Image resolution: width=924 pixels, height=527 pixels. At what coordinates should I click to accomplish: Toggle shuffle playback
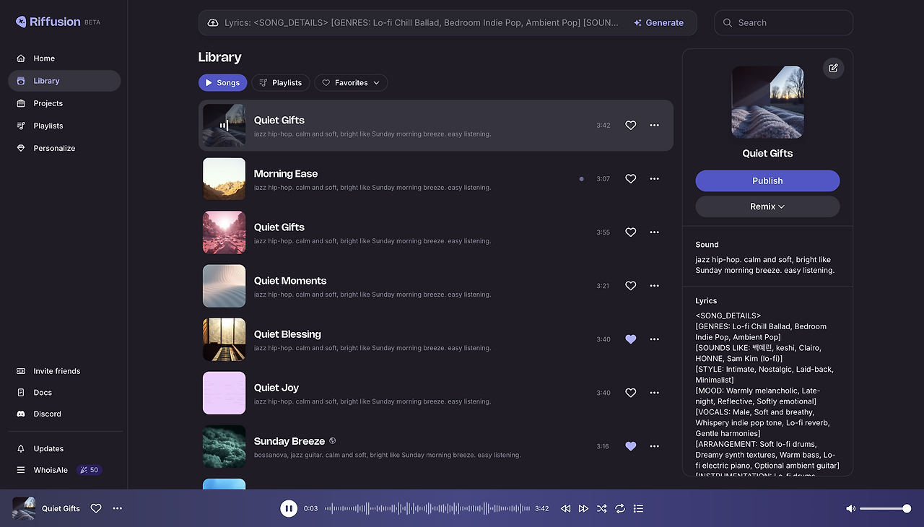[x=602, y=508]
